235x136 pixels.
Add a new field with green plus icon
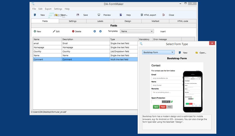pyautogui.click(x=35, y=31)
